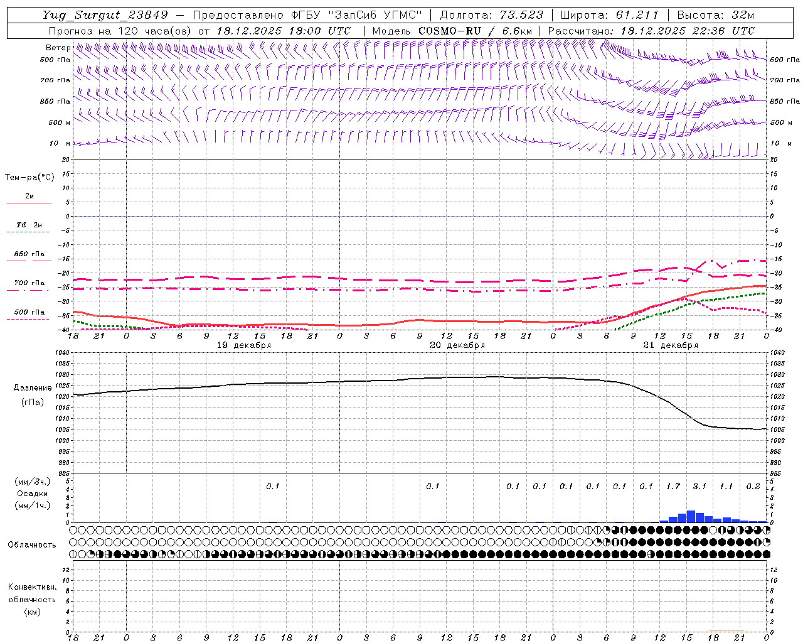Click the Td 2м legend entry
This screenshot has width=803, height=643.
(x=29, y=225)
